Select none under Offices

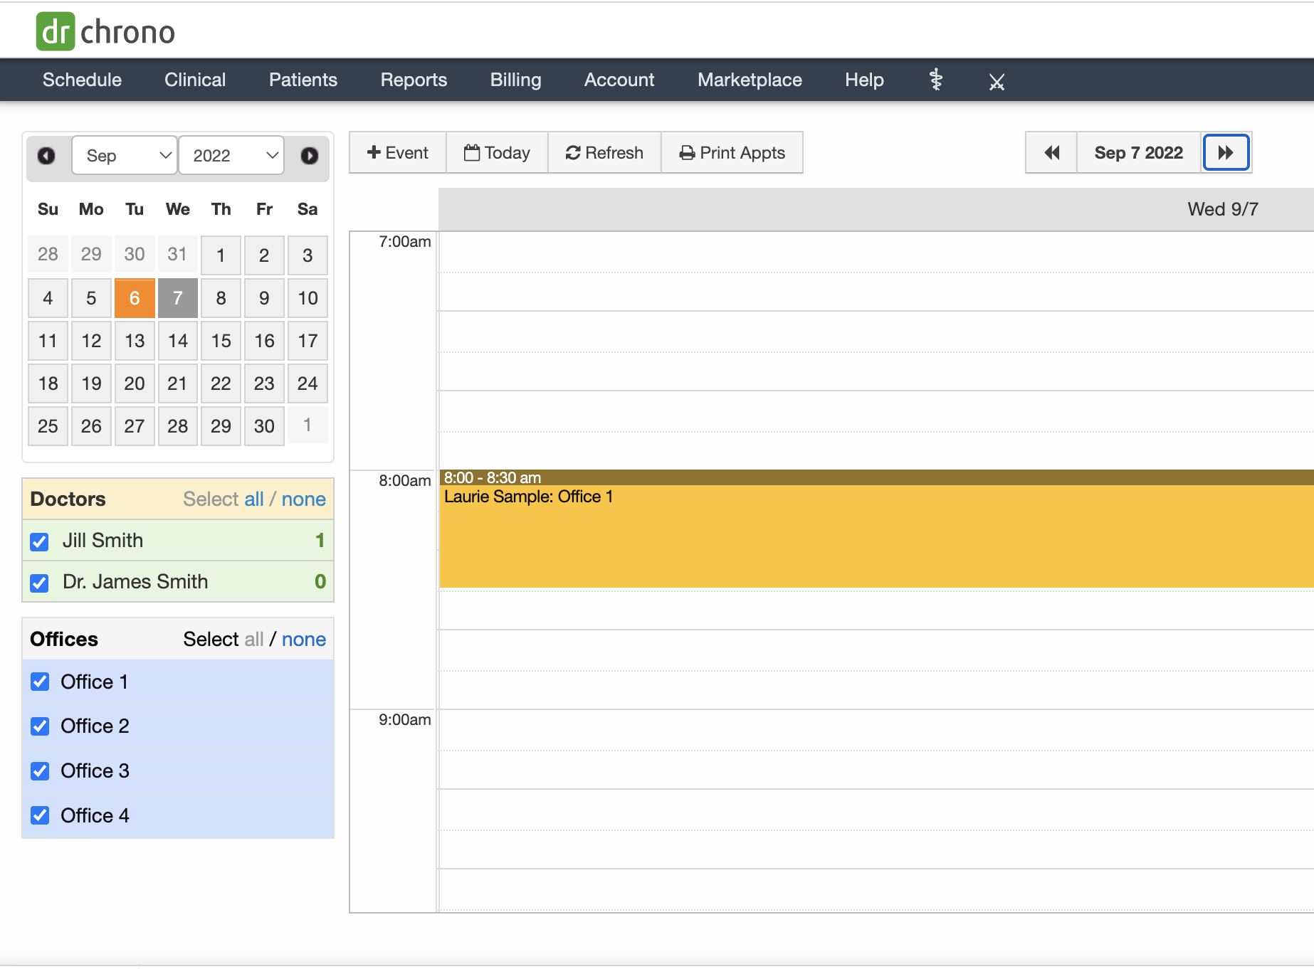[x=304, y=639]
